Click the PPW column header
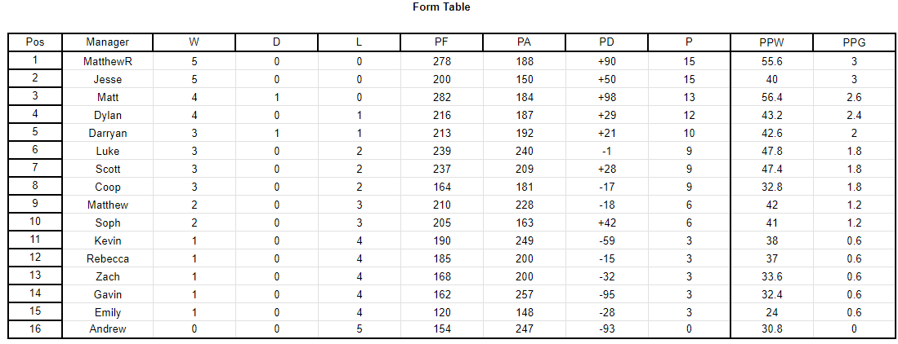This screenshot has width=898, height=344. [x=771, y=42]
